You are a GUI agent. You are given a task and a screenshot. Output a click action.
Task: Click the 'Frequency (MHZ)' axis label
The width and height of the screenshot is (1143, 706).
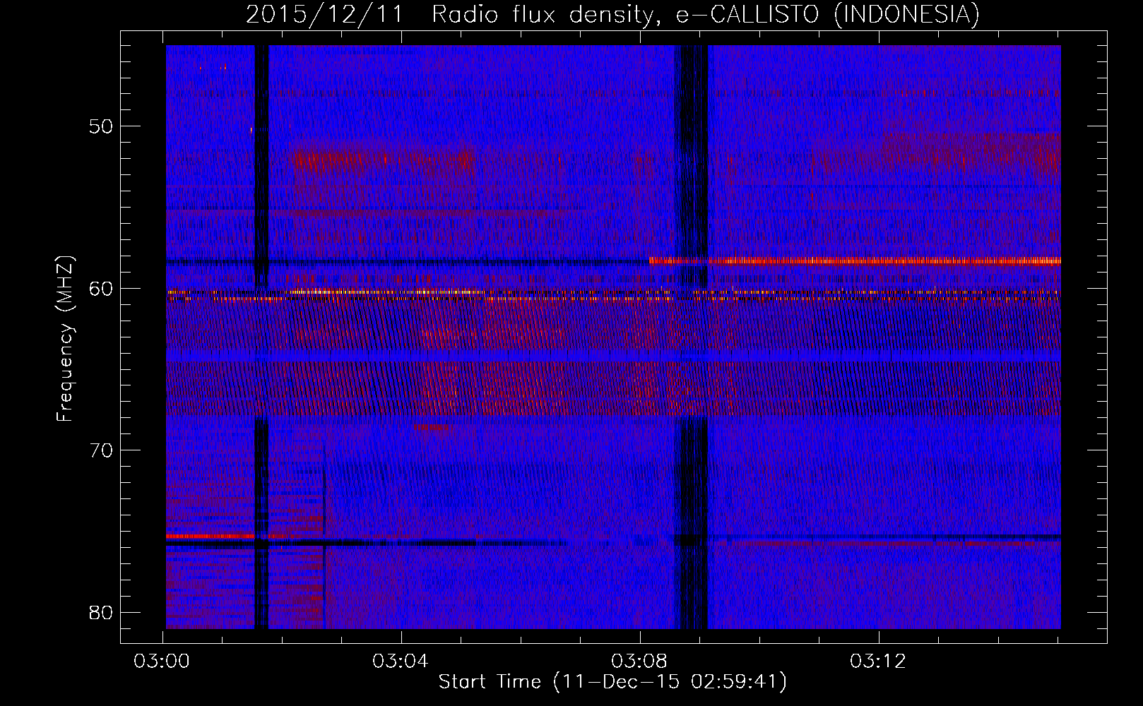[x=65, y=339]
